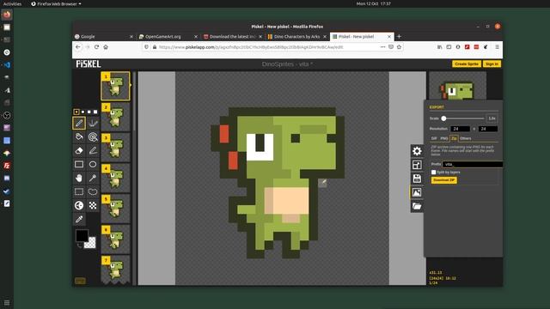Select the Stroke line tool
Screen dimensions: 550x309
[x=93, y=151]
